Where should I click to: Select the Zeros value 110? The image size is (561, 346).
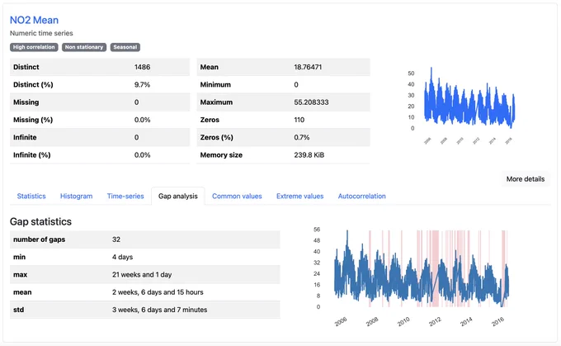click(x=299, y=120)
